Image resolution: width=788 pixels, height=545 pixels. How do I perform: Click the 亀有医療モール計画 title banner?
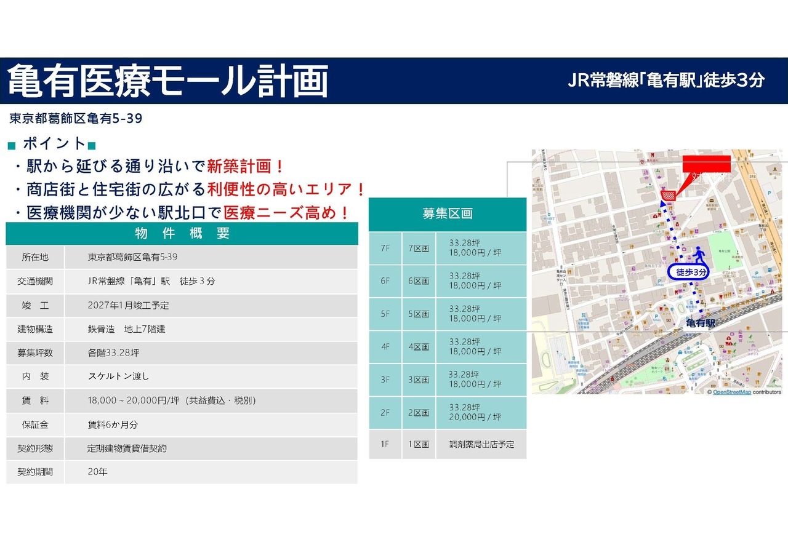point(167,81)
